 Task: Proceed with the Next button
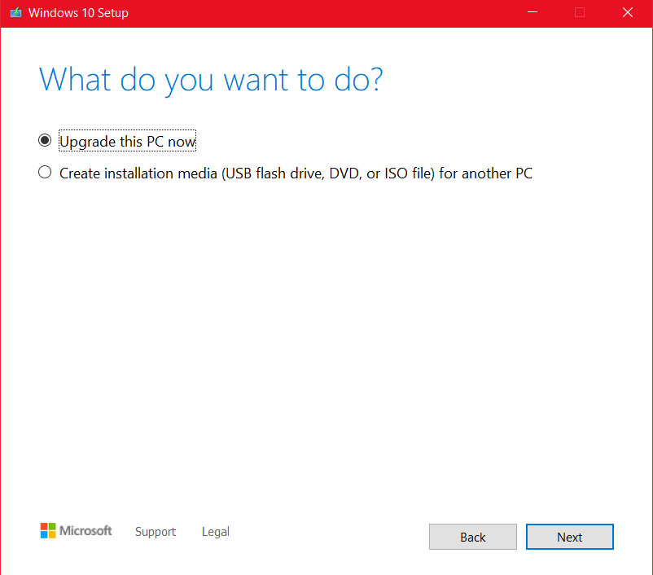pos(569,537)
